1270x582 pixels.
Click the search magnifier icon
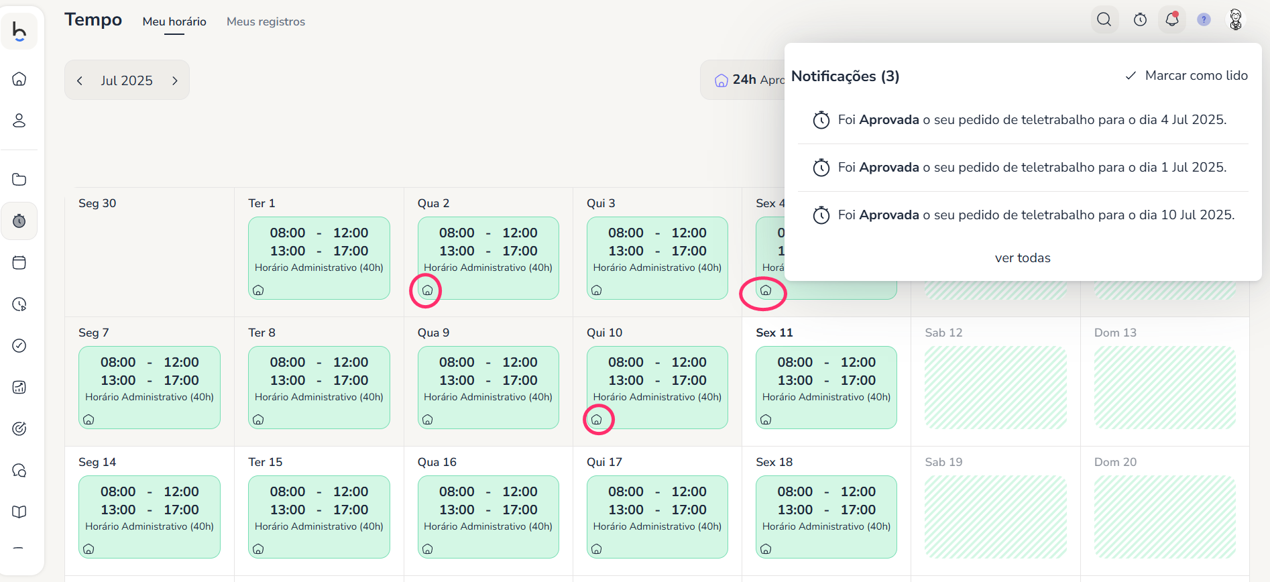tap(1104, 19)
